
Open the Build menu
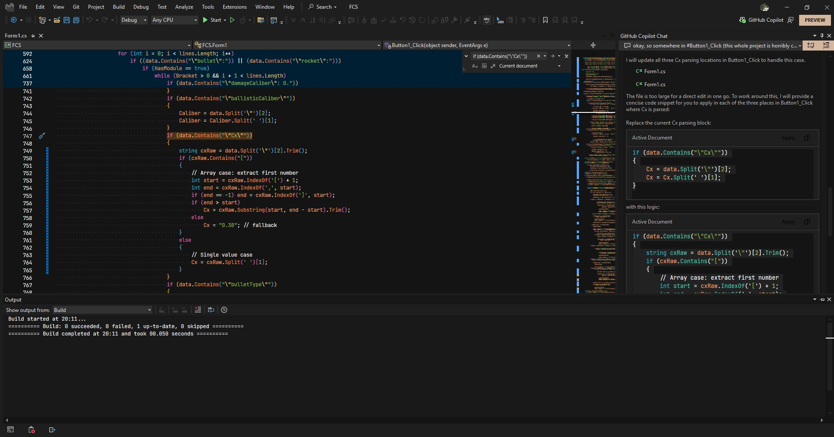(x=119, y=7)
